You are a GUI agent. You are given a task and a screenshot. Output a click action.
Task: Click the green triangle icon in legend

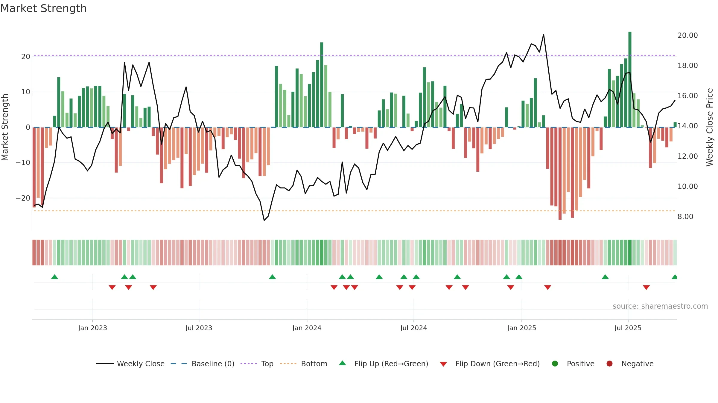[x=343, y=363]
